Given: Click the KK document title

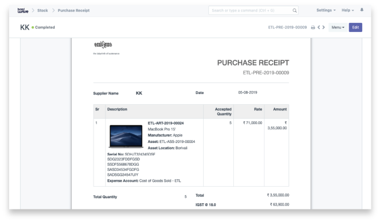Looking at the screenshot, I should click(25, 27).
